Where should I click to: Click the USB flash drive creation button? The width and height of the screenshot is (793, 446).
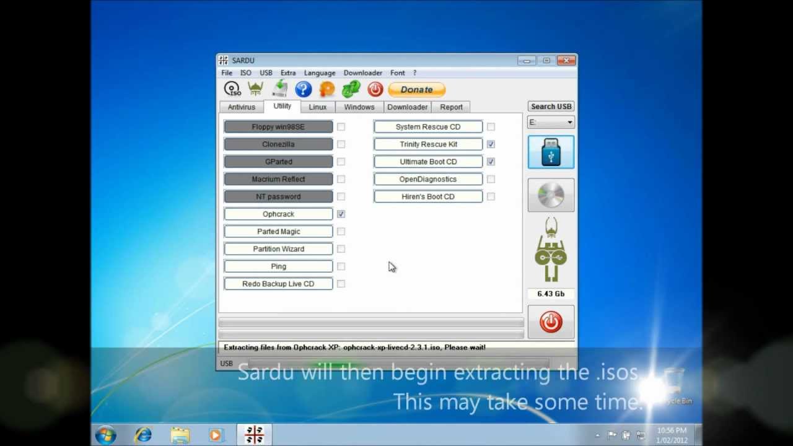point(551,152)
